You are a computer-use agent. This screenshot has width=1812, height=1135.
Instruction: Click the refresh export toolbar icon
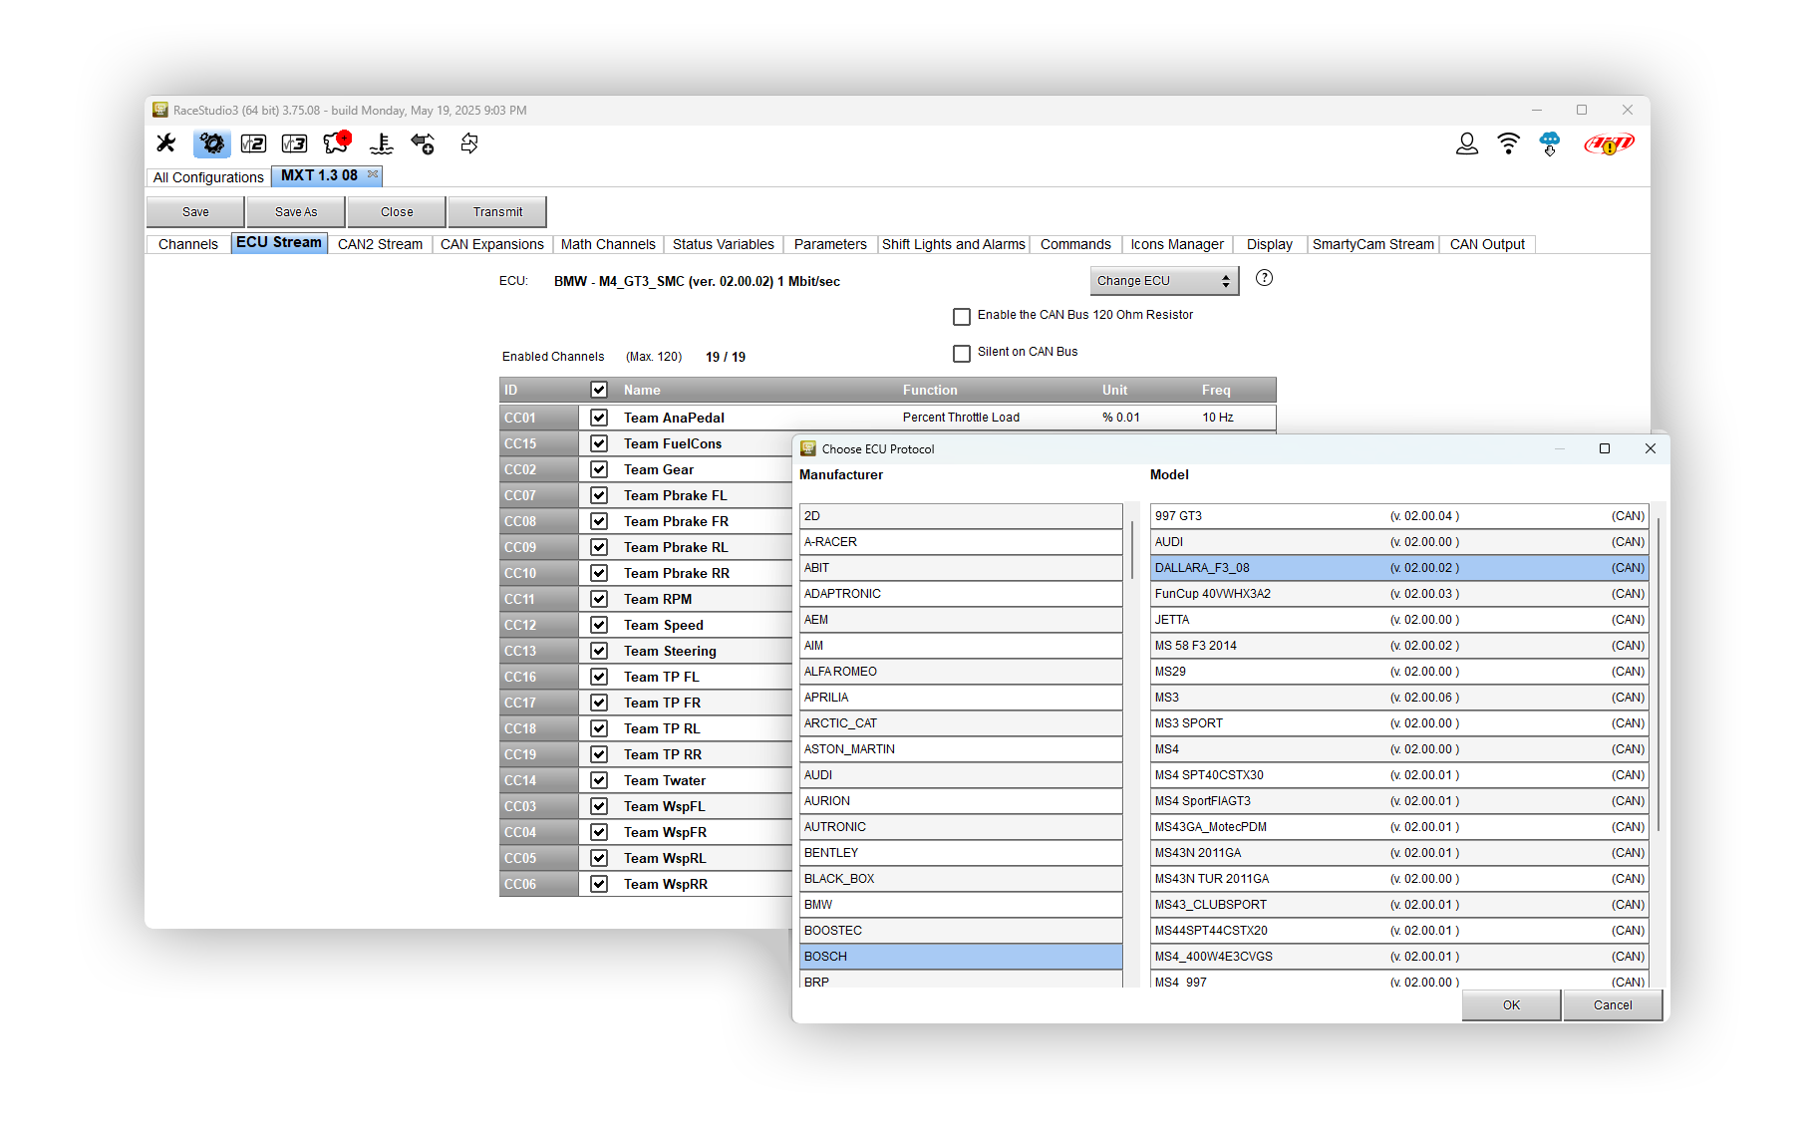pos(469,143)
